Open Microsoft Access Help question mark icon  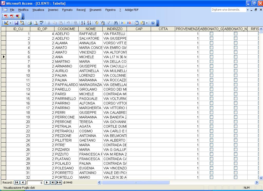click(153, 23)
